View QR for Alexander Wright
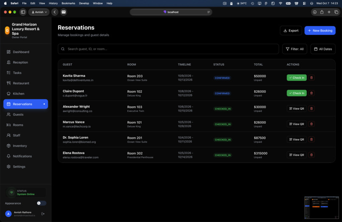Screen dimensions: 342x222 coord(297,108)
